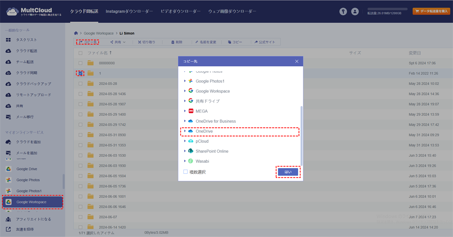Expand 共有ドライブ in copy dialog

pos(185,101)
